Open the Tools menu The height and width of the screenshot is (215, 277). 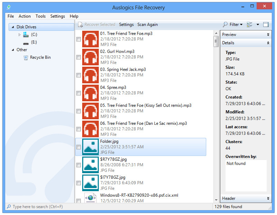click(41, 16)
